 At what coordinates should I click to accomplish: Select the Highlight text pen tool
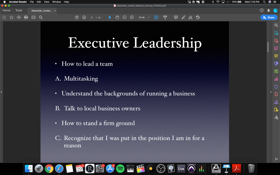click(x=183, y=17)
